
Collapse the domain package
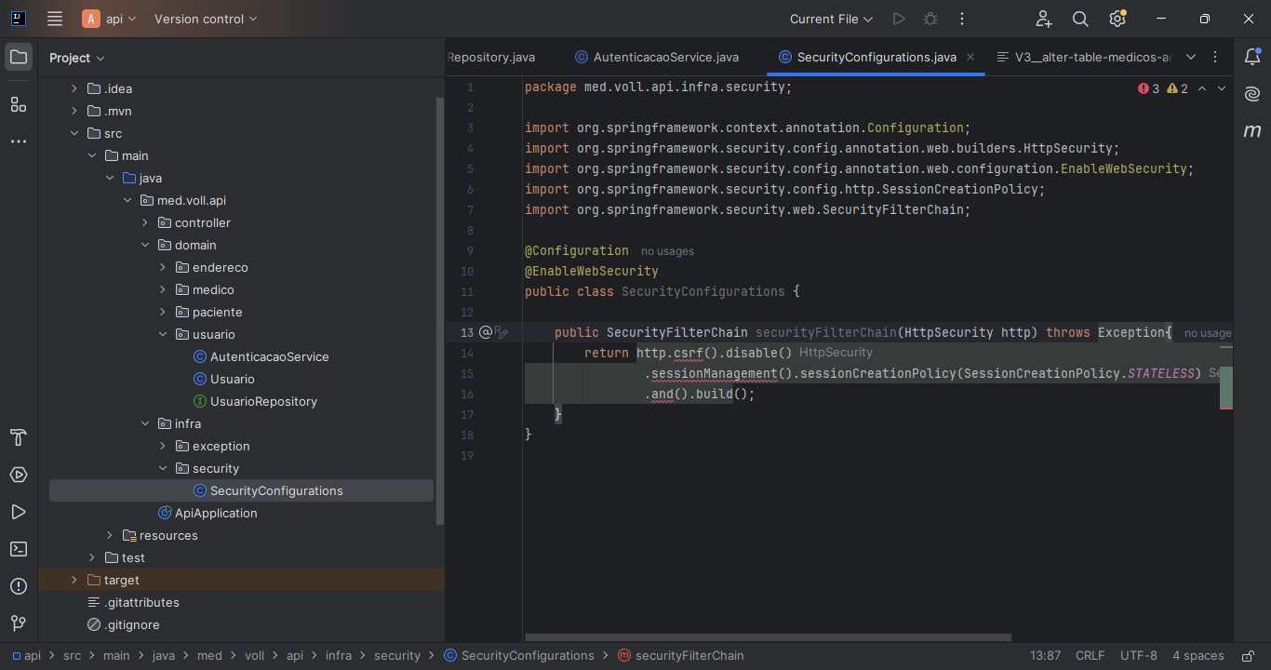(x=145, y=245)
